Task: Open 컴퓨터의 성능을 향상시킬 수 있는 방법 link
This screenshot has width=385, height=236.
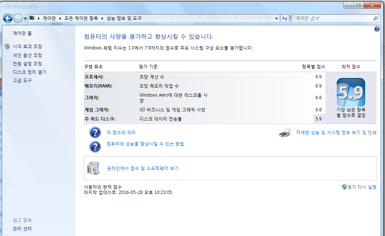Action: point(145,144)
